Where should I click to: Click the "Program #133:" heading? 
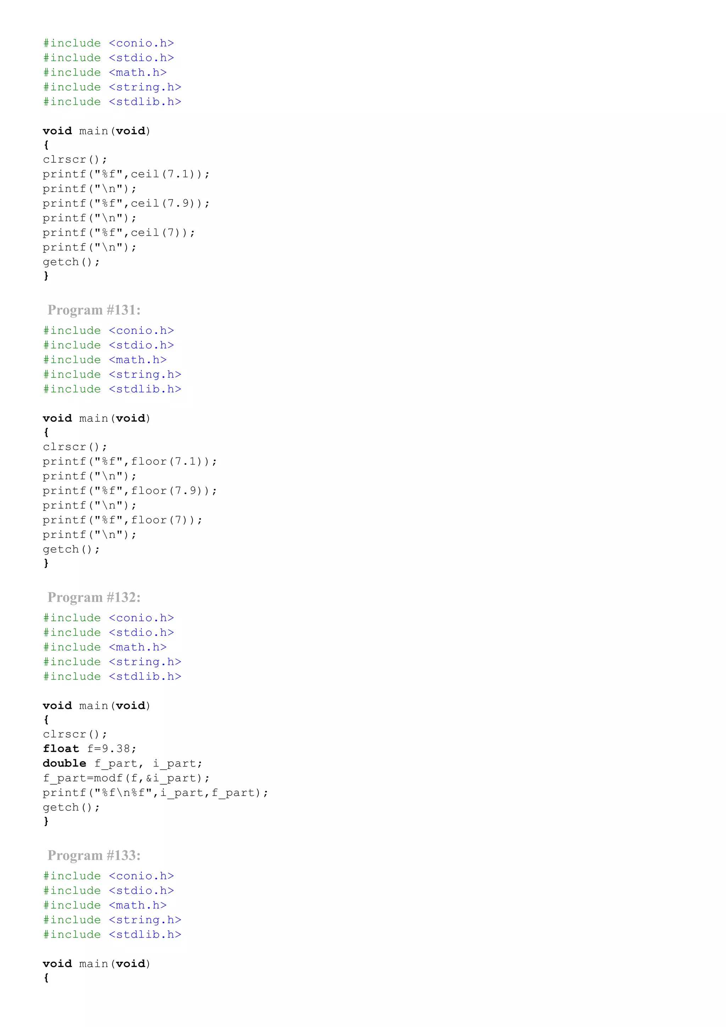click(94, 855)
